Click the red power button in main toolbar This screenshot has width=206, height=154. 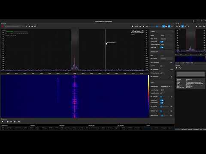click(3, 27)
